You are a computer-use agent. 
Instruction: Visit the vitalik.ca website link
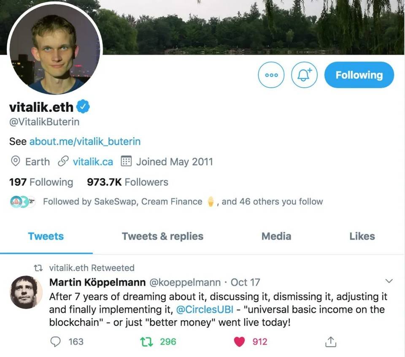[x=93, y=162]
